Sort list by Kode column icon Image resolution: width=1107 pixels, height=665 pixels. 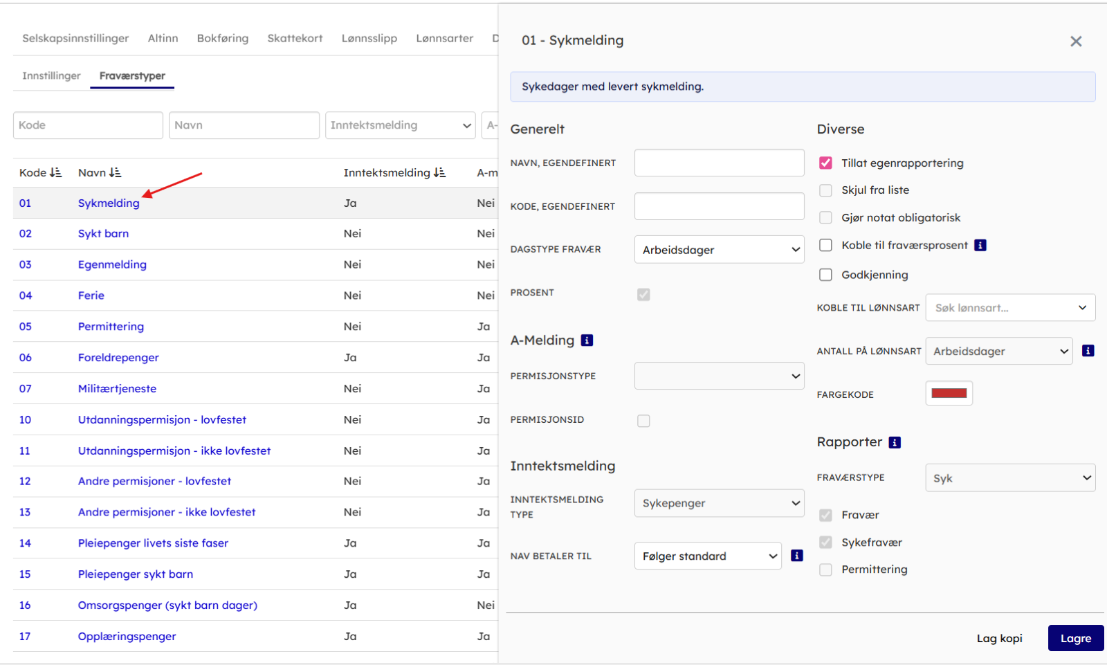pos(56,173)
